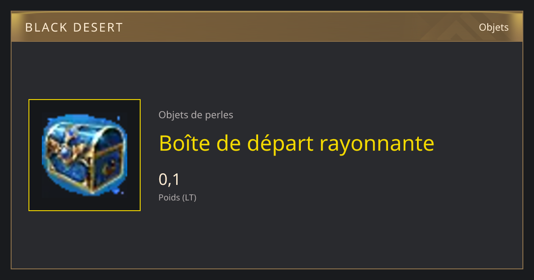534x280 pixels.
Task: Select the Objets de perles category text
Action: point(196,115)
